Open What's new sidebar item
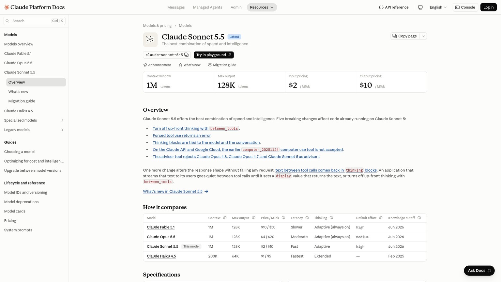The width and height of the screenshot is (501, 282). pos(18,92)
